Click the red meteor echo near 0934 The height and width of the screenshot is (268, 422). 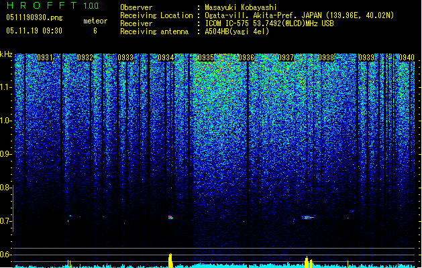(170, 217)
